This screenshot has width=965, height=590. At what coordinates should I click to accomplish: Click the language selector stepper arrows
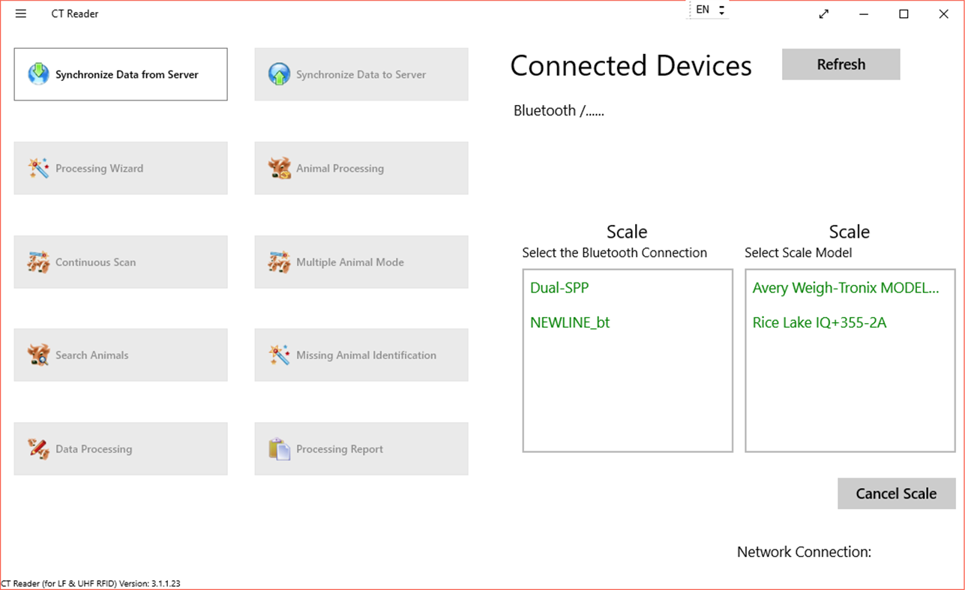click(x=721, y=9)
